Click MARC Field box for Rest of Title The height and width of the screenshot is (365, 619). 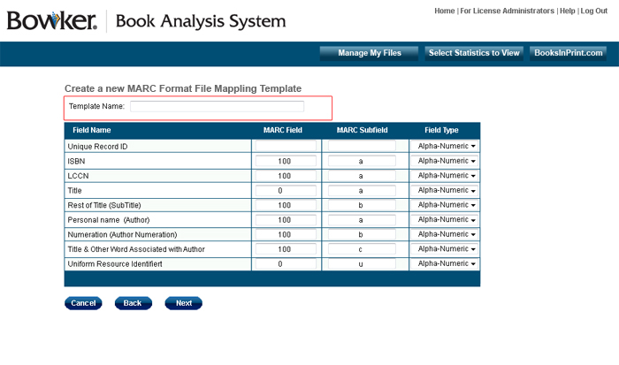coord(286,205)
